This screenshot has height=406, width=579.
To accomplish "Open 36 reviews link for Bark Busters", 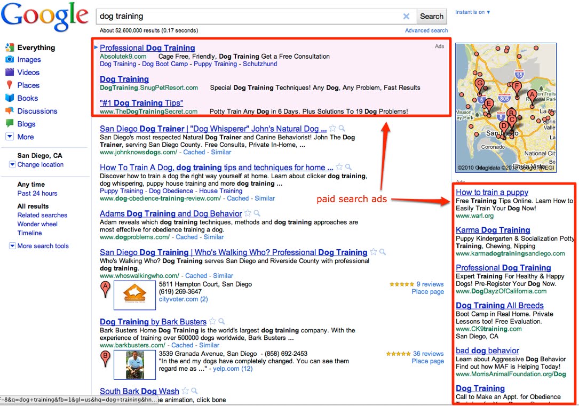I will (429, 354).
